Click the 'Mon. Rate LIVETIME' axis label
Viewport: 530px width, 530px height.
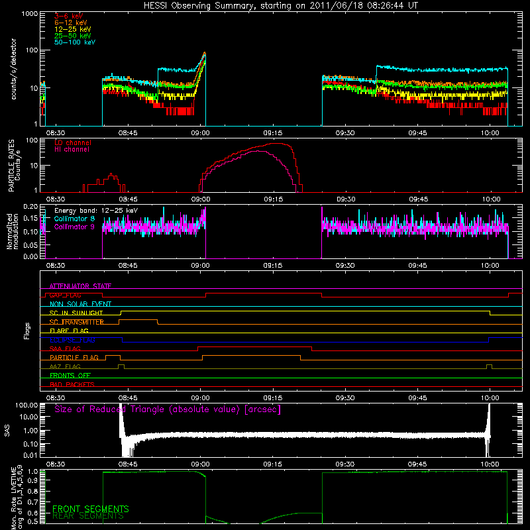(13, 498)
